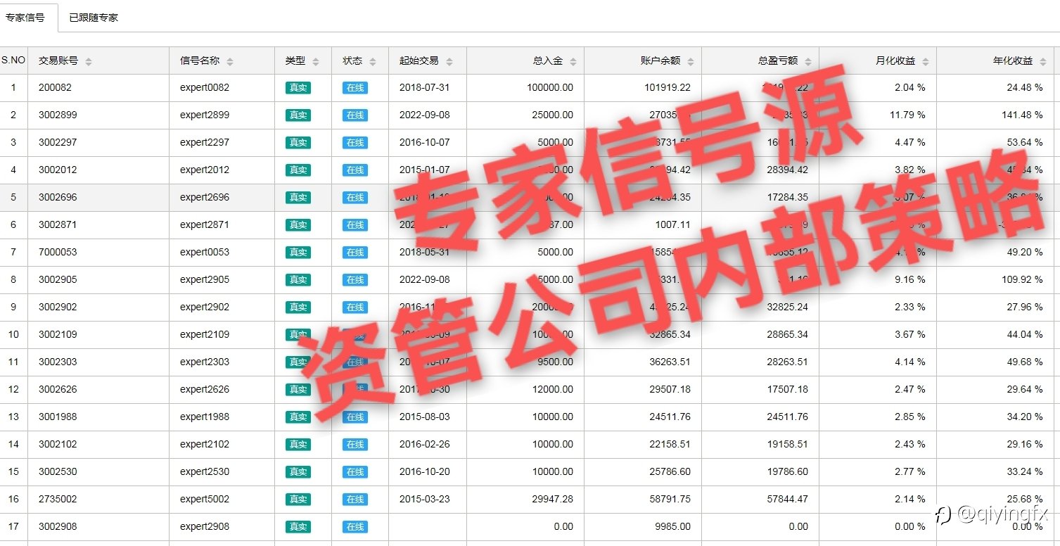Click account number 3002902

pos(58,307)
